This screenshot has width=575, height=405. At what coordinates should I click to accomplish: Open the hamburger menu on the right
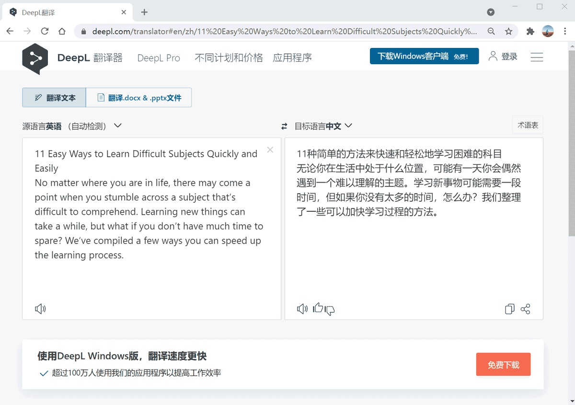pos(537,57)
